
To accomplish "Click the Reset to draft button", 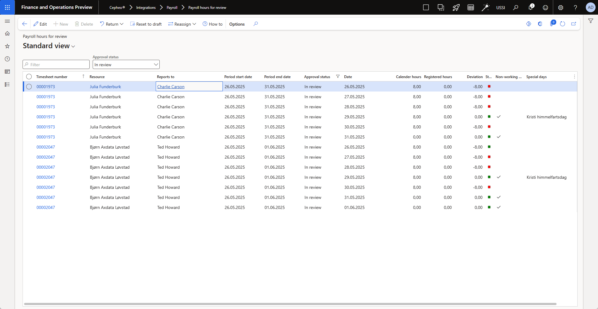I will pyautogui.click(x=146, y=24).
